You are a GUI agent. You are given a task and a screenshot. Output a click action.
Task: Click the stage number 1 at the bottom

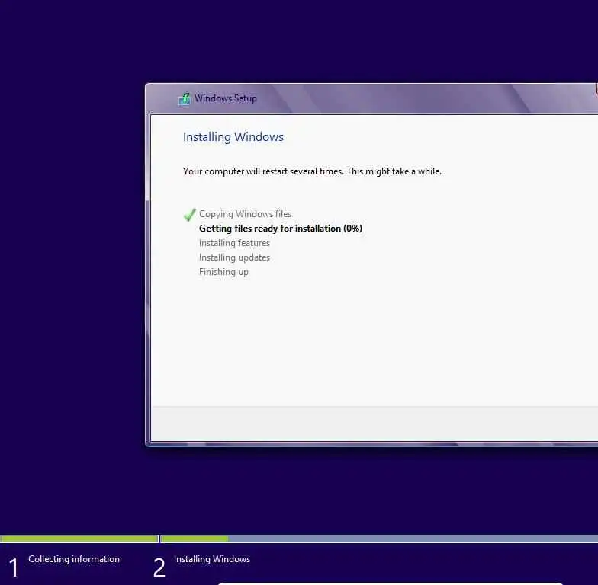[x=14, y=567]
